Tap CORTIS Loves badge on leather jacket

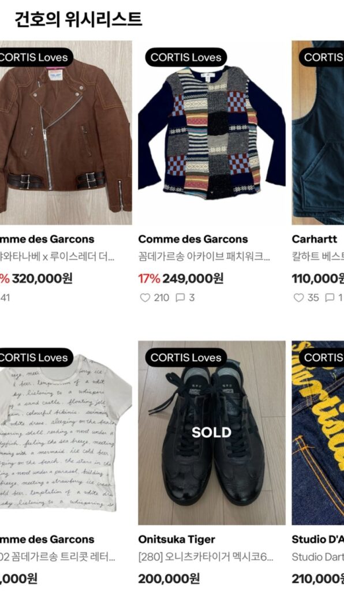[x=34, y=57]
